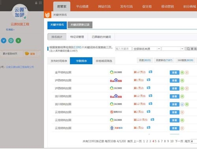Open the 平台搭建 top menu
The height and width of the screenshot is (149, 197).
[x=82, y=6]
